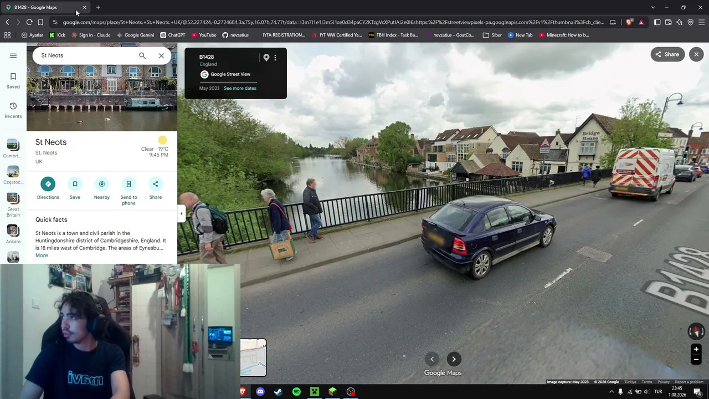Open the Cambridge recent item
This screenshot has height=399, width=709.
pos(13,149)
